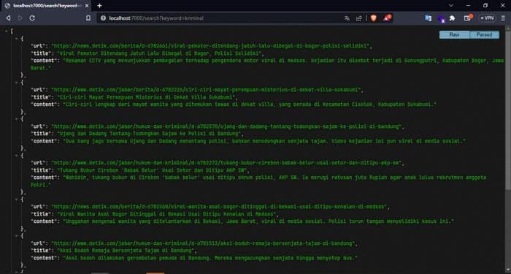Close the localhost:7000 search tab
This screenshot has width=511, height=274.
[x=86, y=6]
